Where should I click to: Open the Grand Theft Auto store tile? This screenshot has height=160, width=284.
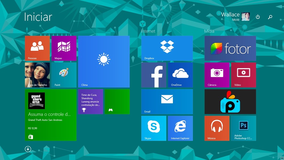[x=51, y=115]
